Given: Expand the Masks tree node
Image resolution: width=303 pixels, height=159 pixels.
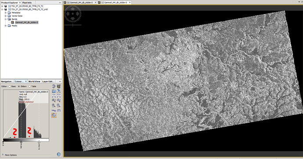Looking at the screenshot, I should (x=5, y=26).
